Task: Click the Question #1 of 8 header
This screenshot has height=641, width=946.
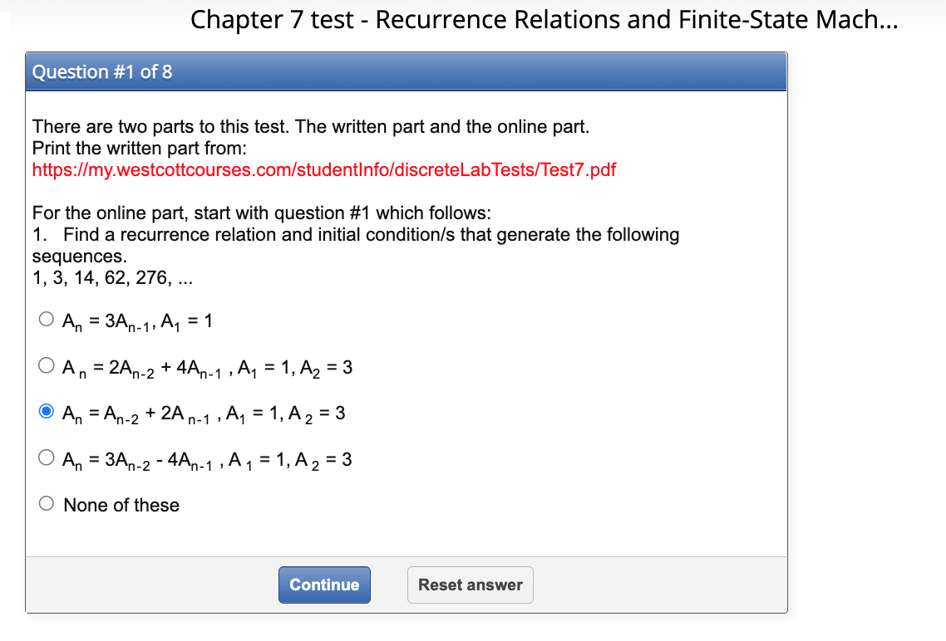Action: [x=100, y=71]
